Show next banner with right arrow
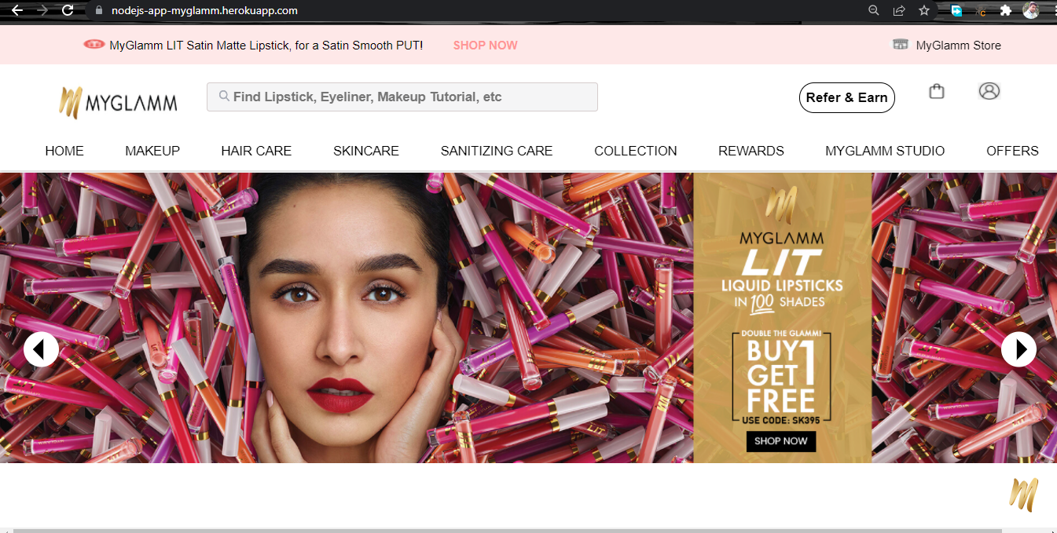This screenshot has width=1057, height=533. (x=1018, y=349)
